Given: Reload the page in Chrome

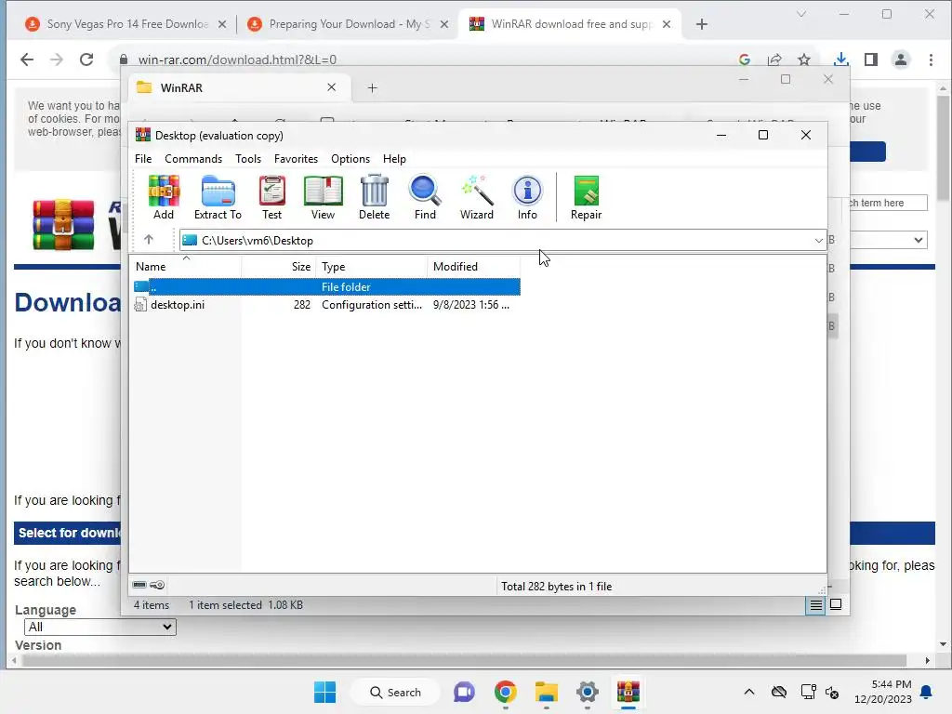Looking at the screenshot, I should (x=86, y=59).
